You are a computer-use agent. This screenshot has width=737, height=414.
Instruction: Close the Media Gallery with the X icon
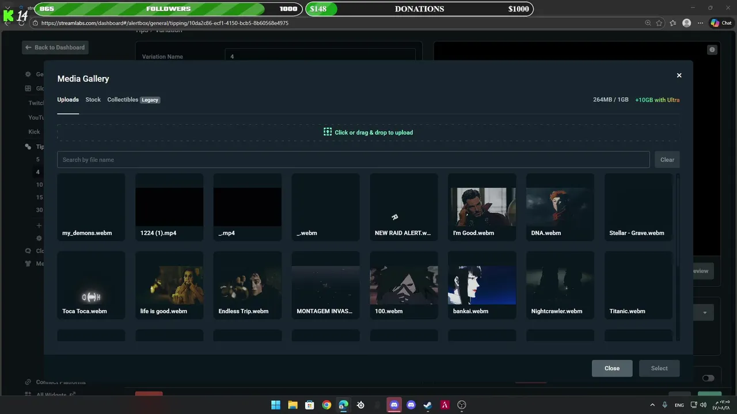(679, 75)
